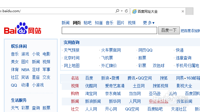This screenshot has width=200, height=112.
Task: Open 外汇牌价 link
Action: [109, 66]
